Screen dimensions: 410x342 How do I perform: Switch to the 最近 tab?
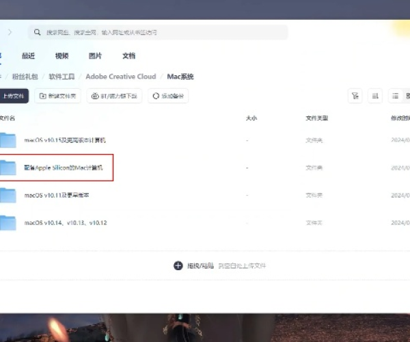click(x=28, y=55)
